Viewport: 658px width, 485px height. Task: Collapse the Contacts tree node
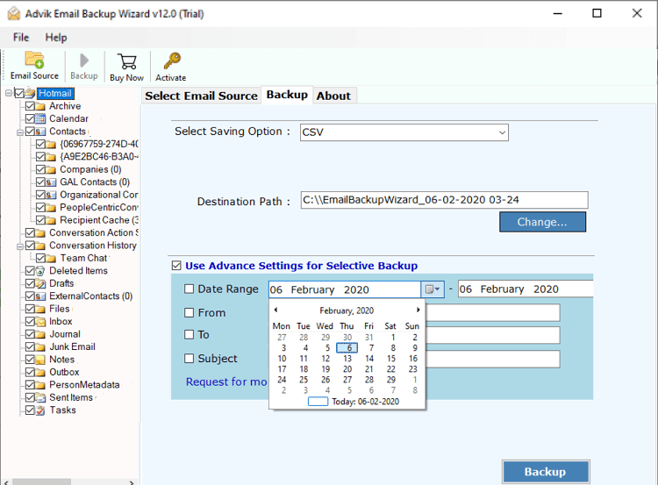[19, 132]
